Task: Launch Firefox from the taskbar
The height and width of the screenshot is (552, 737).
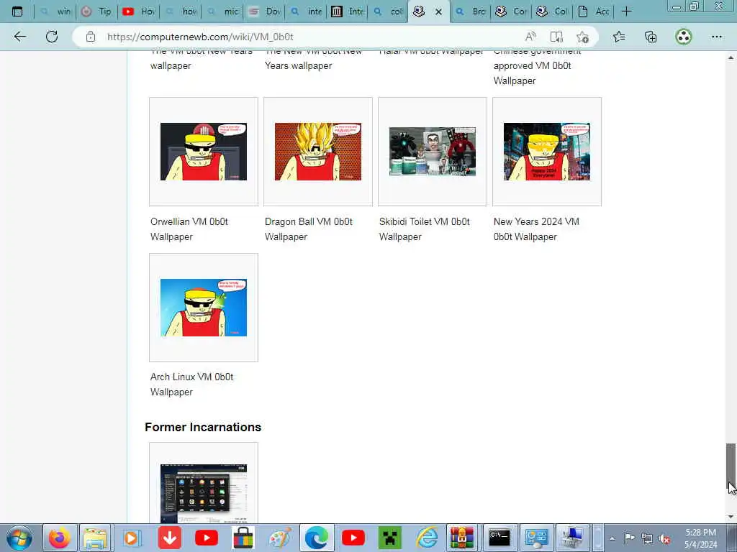Action: pos(60,538)
